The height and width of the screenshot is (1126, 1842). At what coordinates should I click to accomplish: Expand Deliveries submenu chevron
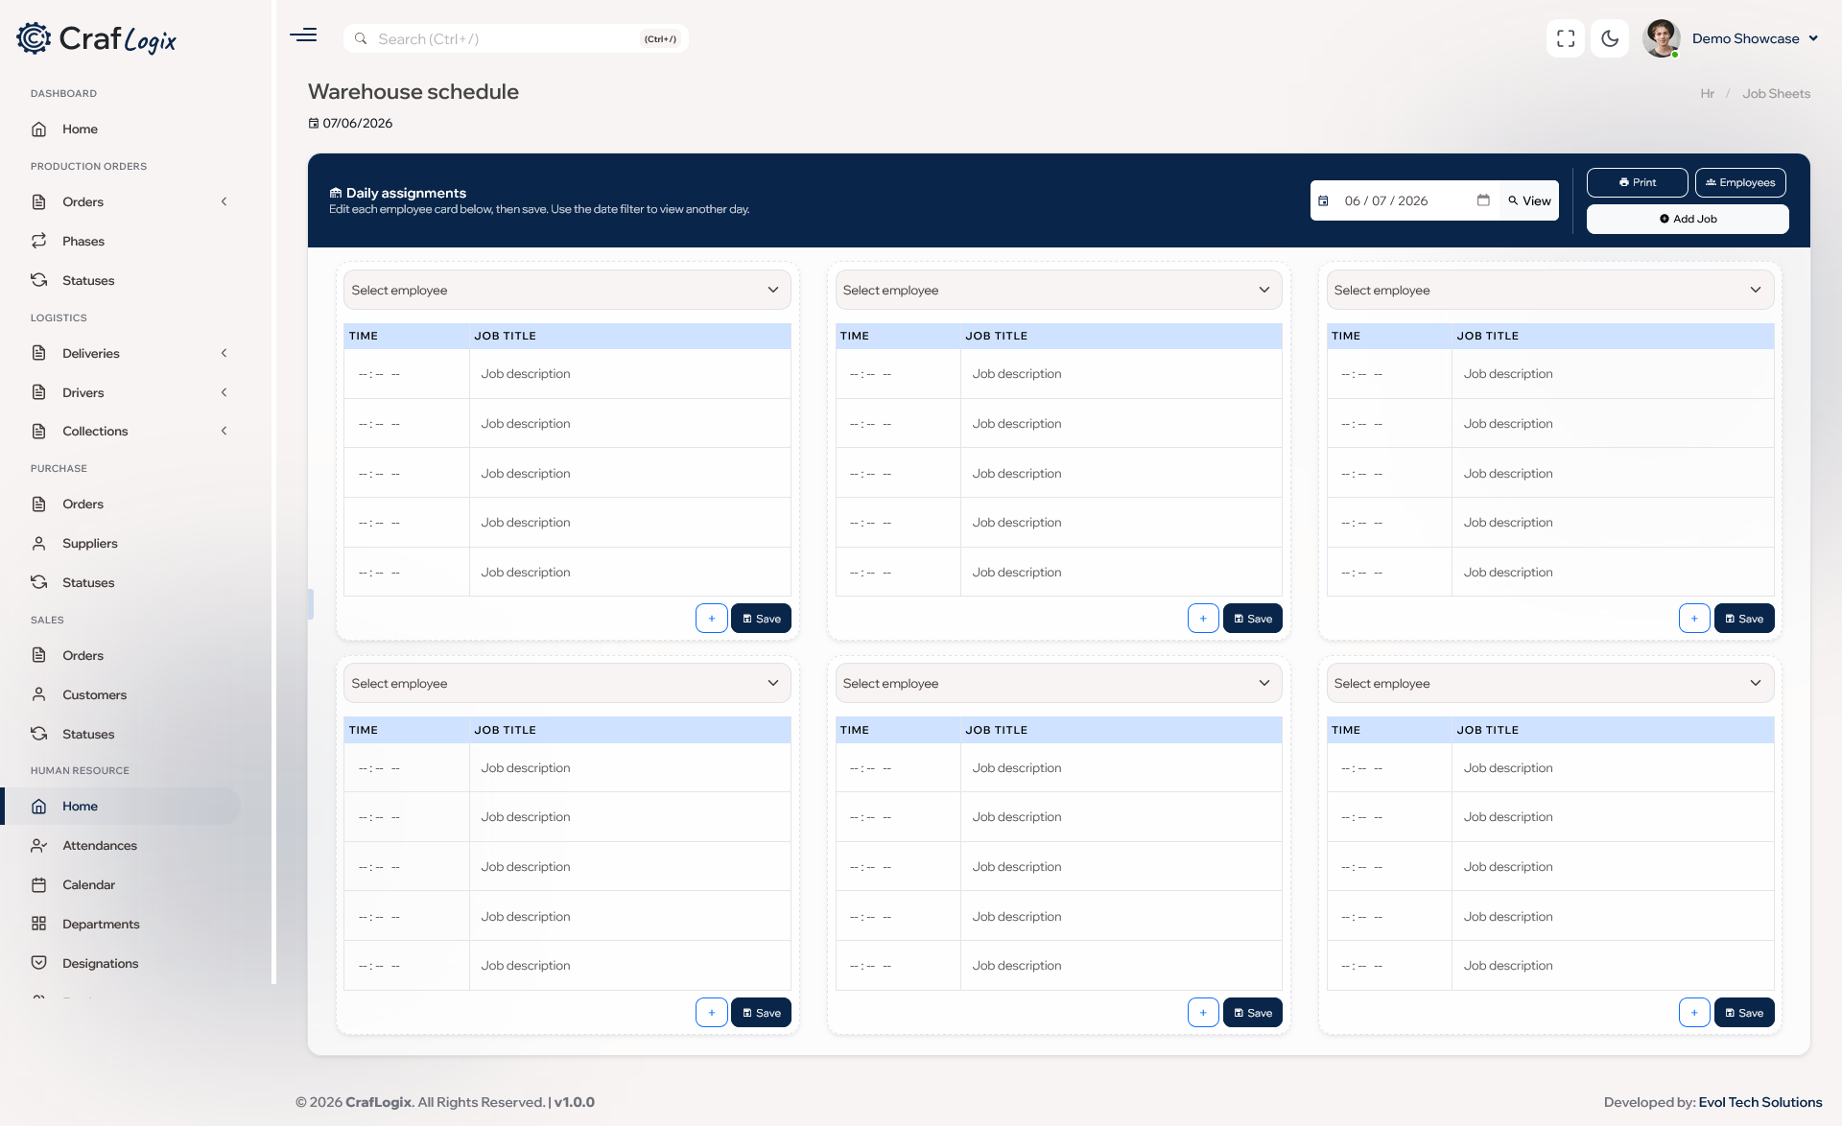coord(224,353)
